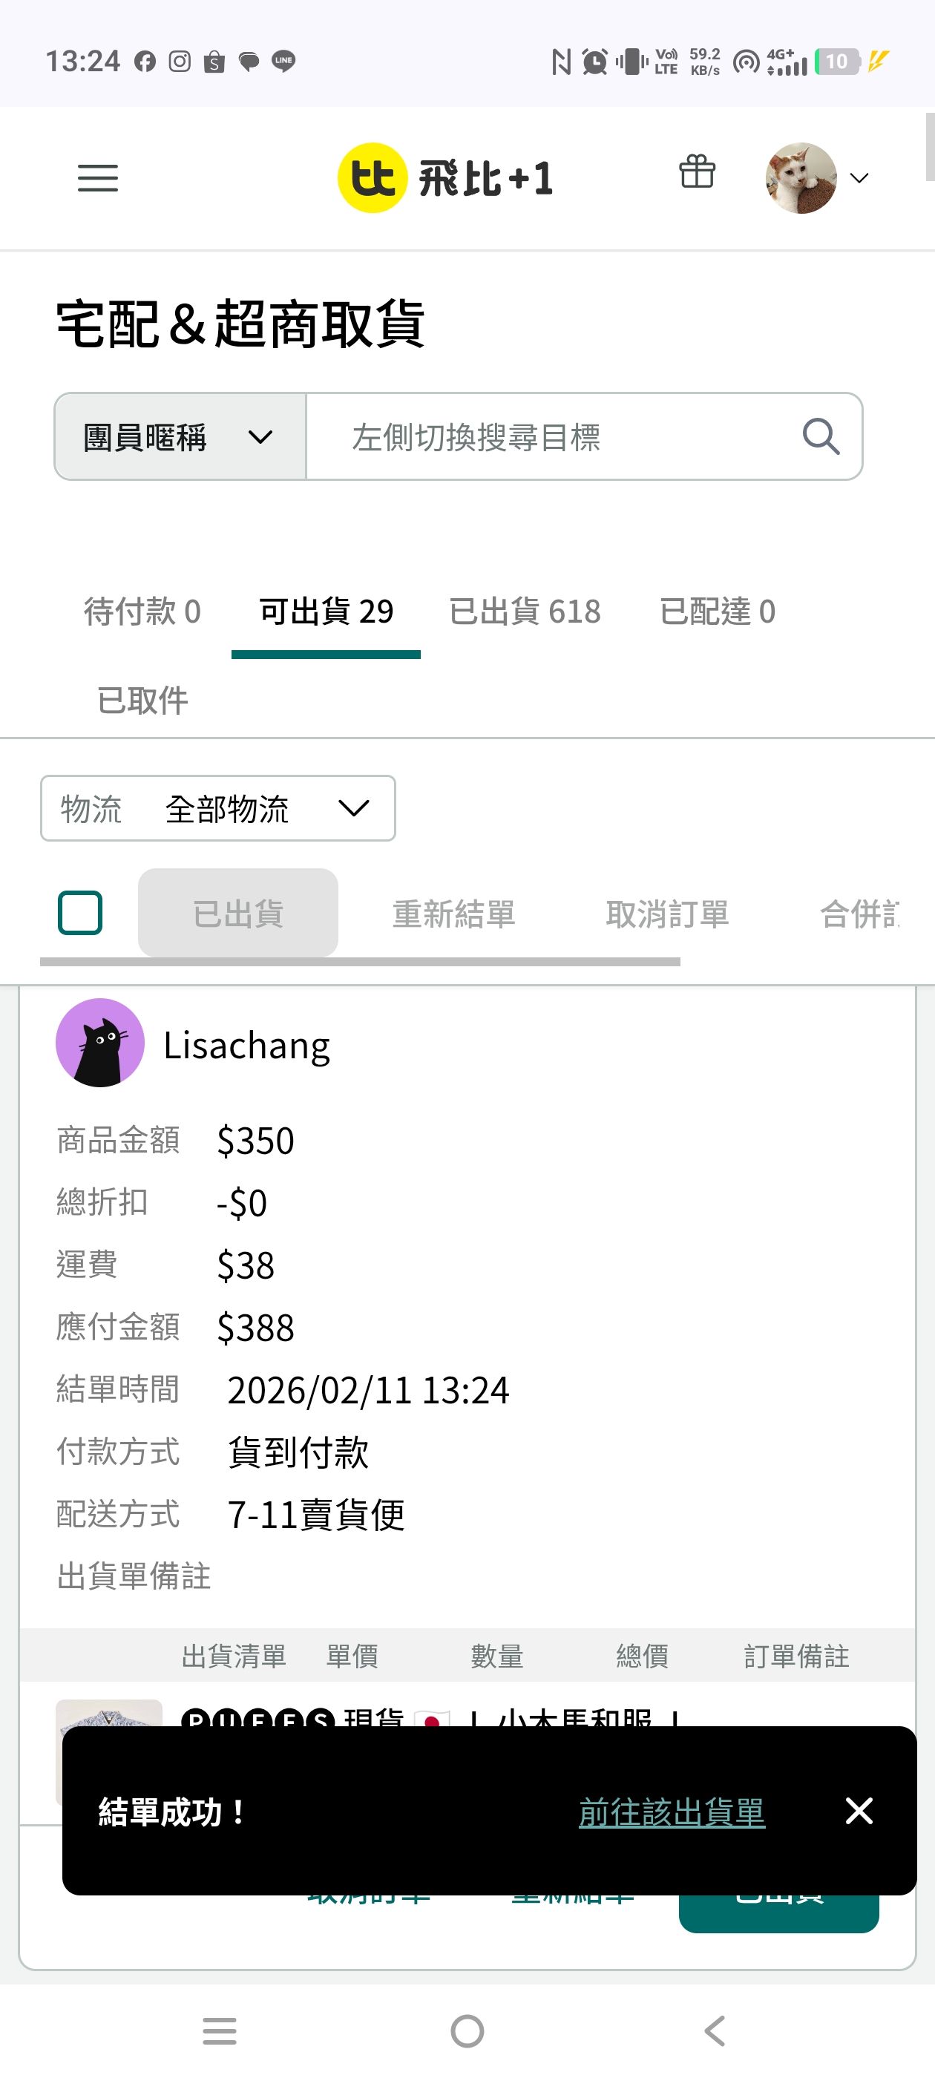Focus the 左側切換搜尋目標 search field
Screen dimensions: 935x2078
548,437
